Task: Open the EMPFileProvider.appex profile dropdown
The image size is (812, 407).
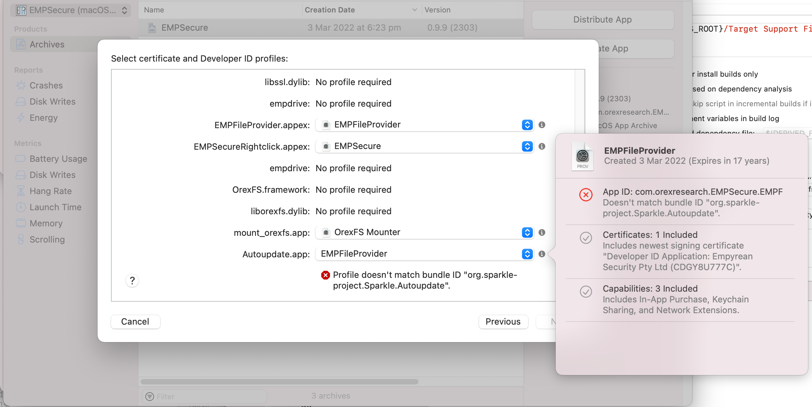Action: tap(526, 125)
